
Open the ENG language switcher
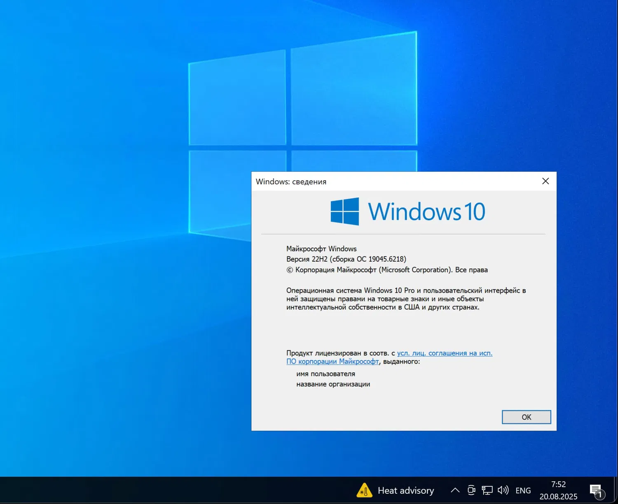coord(523,490)
